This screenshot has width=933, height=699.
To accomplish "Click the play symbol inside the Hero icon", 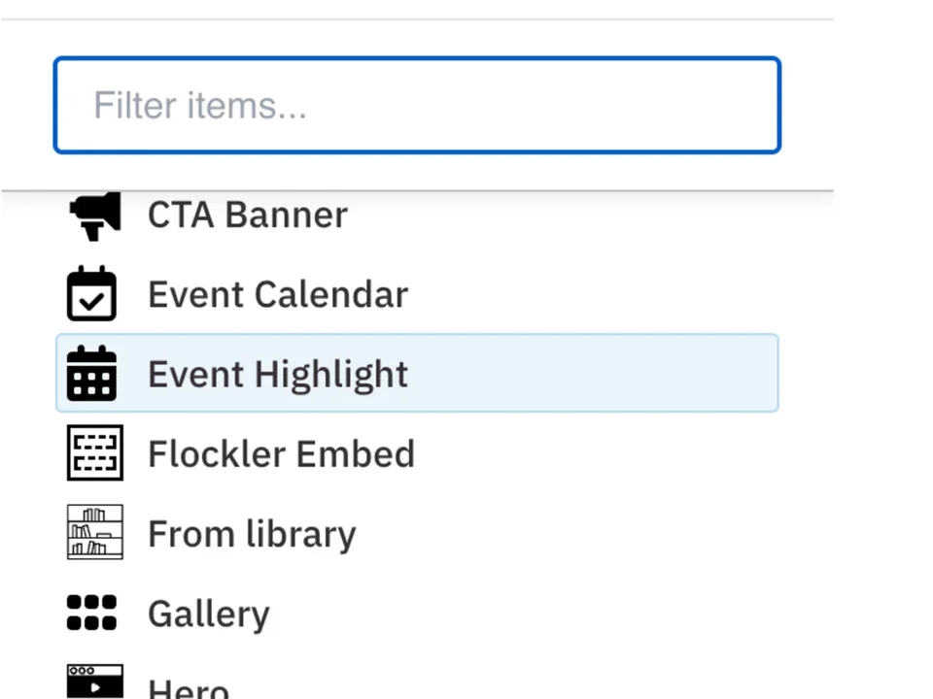I will (96, 688).
